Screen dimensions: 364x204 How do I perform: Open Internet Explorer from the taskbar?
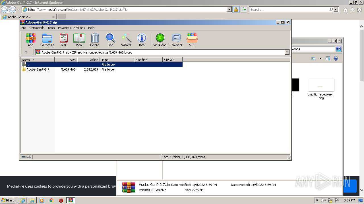click(x=22, y=200)
